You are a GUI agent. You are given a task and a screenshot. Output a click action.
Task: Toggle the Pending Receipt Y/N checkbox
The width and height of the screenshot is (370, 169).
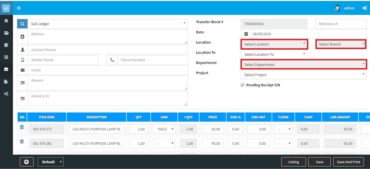pos(242,85)
